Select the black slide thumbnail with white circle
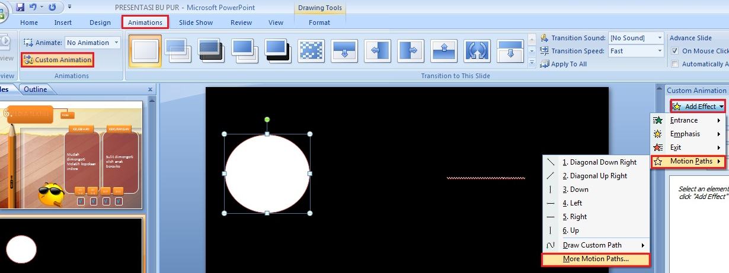Image resolution: width=729 pixels, height=273 pixels. point(71,245)
